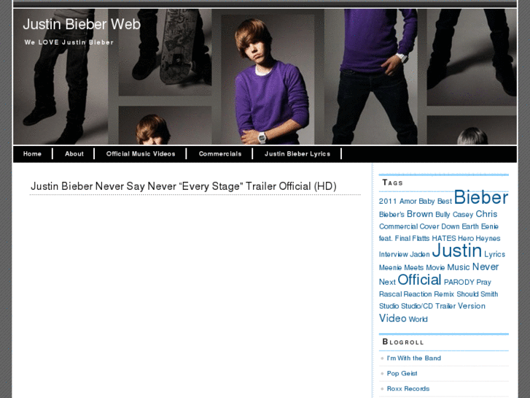Select the Smith tag

pos(489,294)
